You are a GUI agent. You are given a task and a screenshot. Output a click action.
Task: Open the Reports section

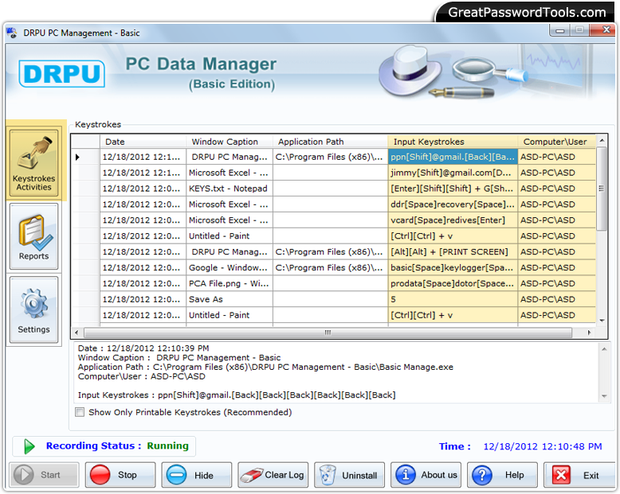coord(33,237)
